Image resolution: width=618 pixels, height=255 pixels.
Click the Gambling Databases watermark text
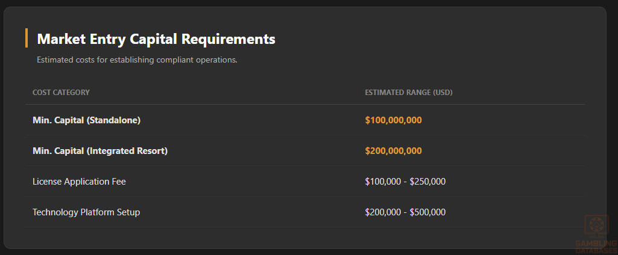point(596,247)
